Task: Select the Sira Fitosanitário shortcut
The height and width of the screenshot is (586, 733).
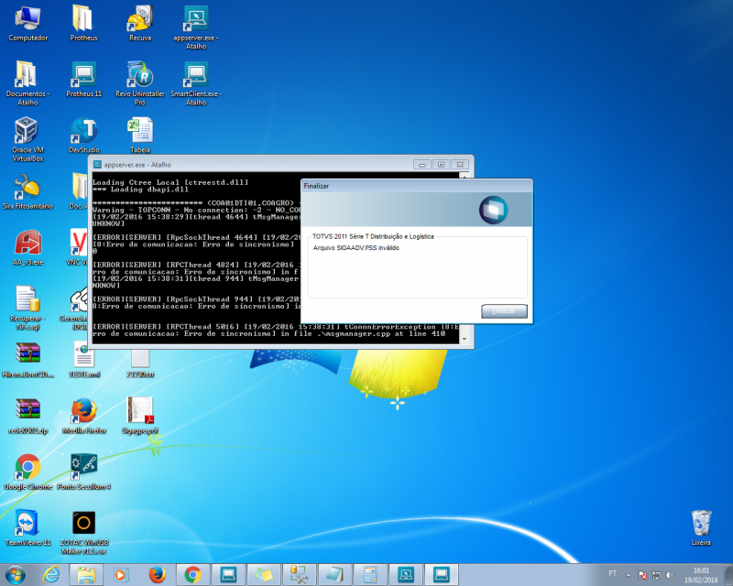Action: point(27,191)
